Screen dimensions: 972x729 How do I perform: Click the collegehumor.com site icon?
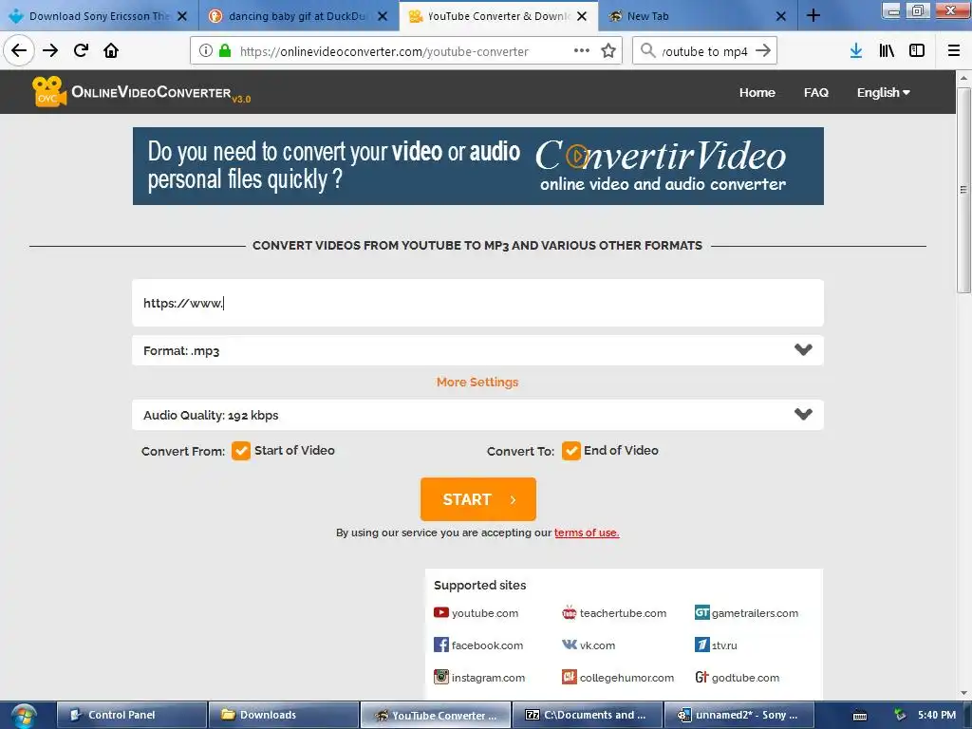pyautogui.click(x=570, y=677)
